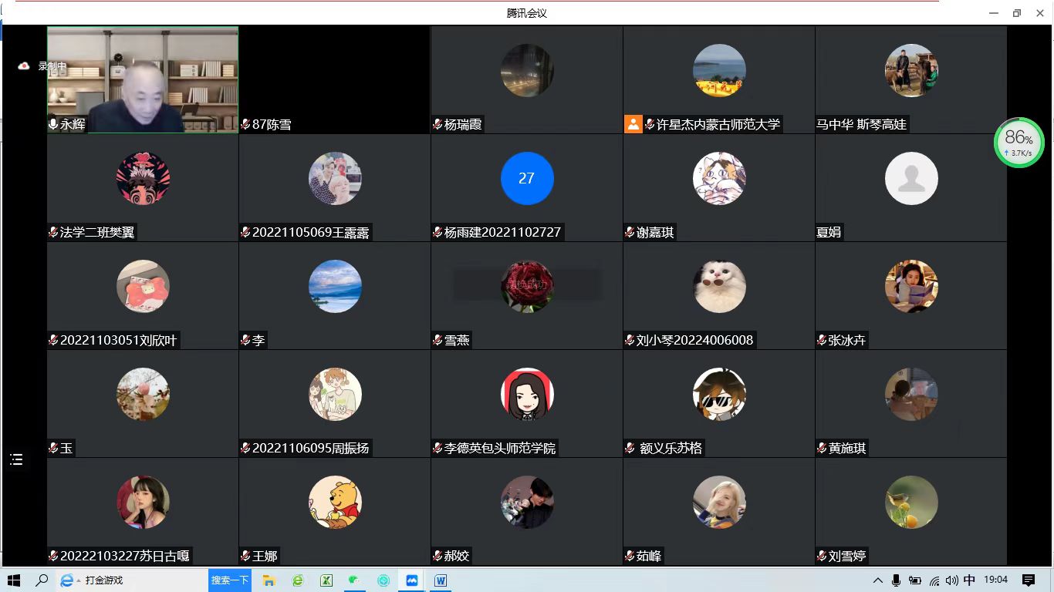The height and width of the screenshot is (592, 1054).
Task: Click the Tencent Meeting taskbar icon
Action: click(x=412, y=580)
